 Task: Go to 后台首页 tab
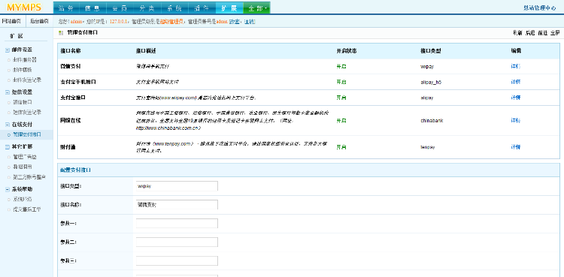(39, 21)
